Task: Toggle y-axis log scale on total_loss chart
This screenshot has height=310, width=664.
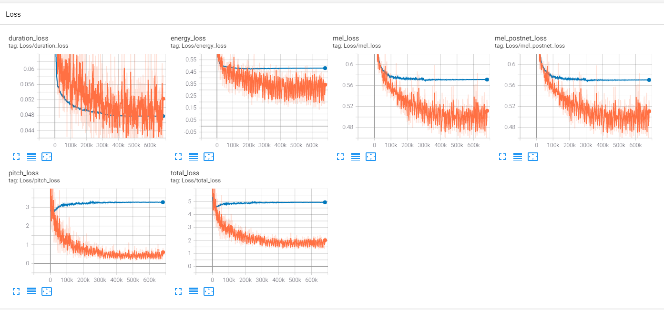Action: (194, 291)
